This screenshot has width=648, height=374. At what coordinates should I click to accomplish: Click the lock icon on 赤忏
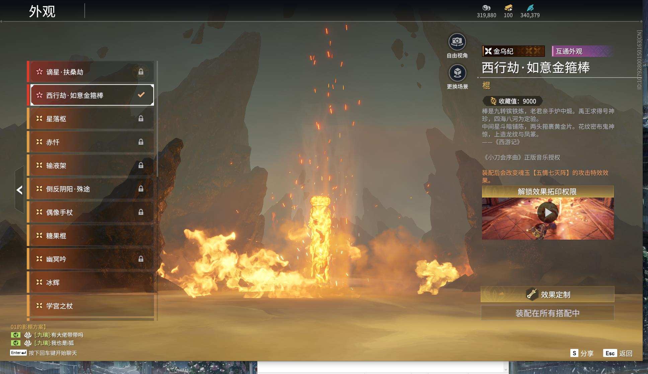point(141,142)
